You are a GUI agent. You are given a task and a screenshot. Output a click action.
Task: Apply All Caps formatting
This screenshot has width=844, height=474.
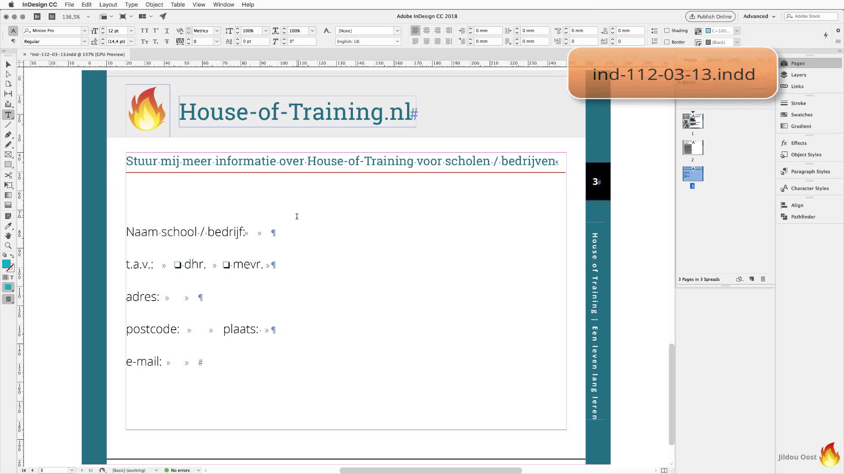[x=144, y=31]
